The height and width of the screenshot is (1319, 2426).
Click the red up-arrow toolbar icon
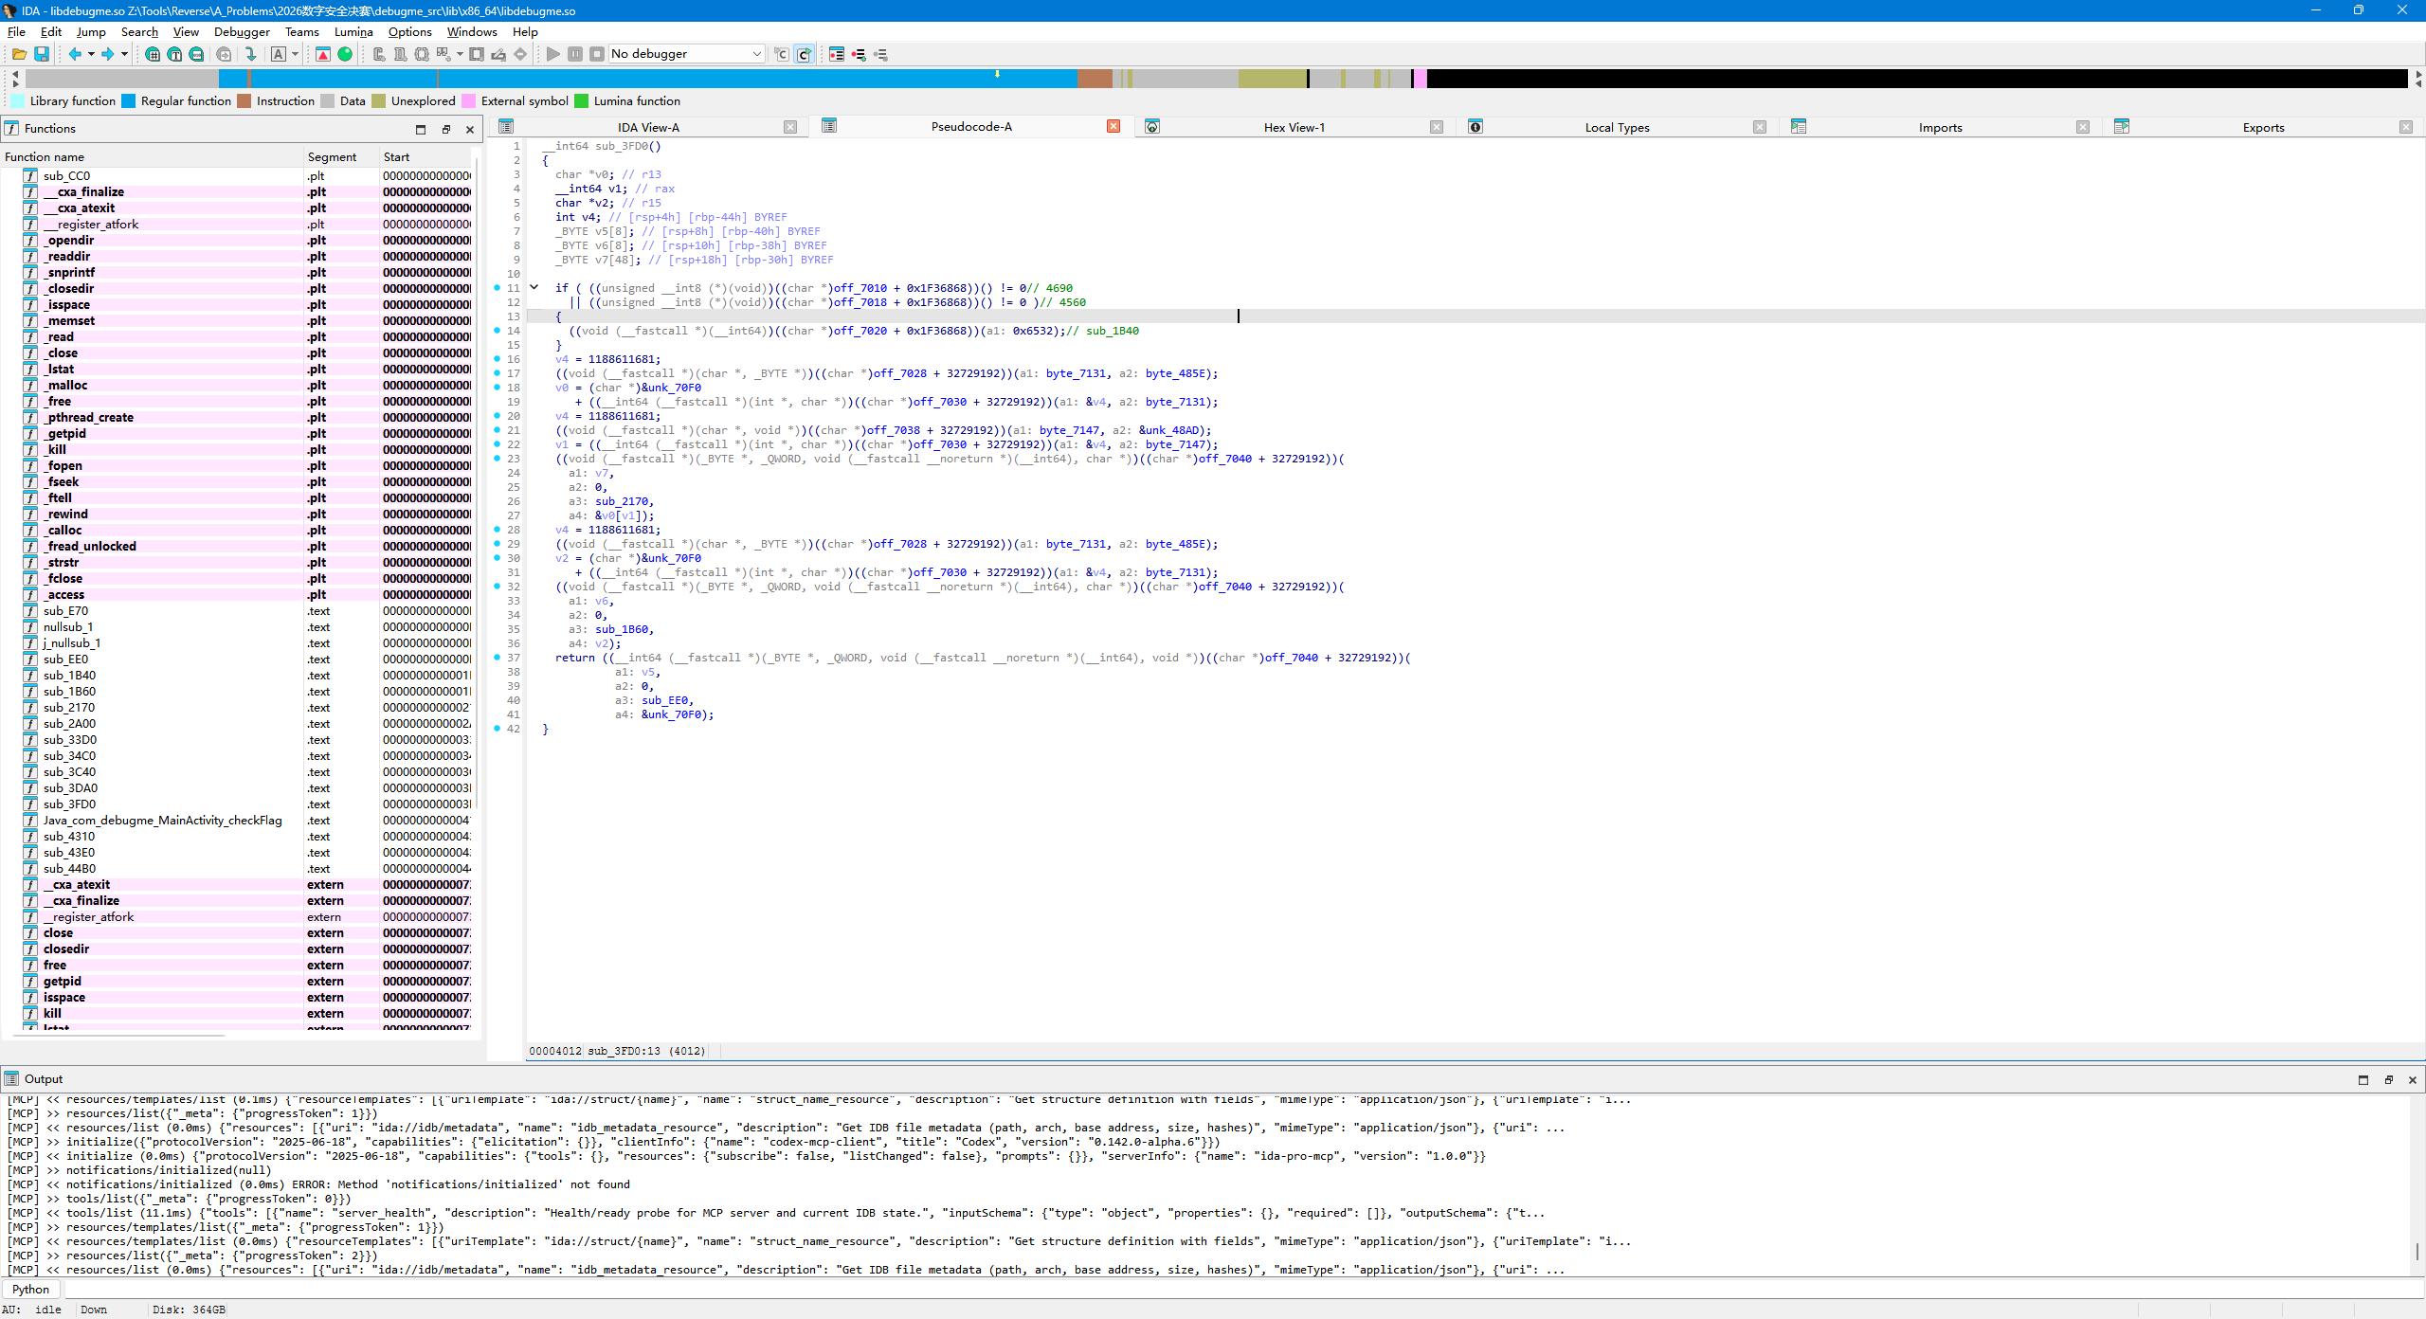coord(323,54)
